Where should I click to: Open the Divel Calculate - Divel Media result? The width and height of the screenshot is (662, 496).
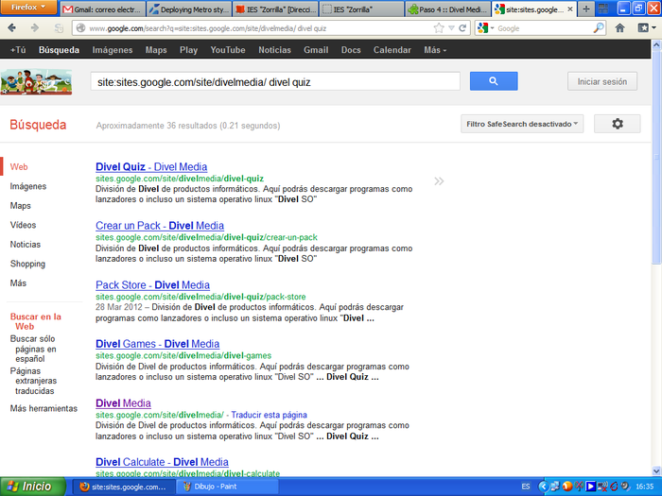[162, 462]
